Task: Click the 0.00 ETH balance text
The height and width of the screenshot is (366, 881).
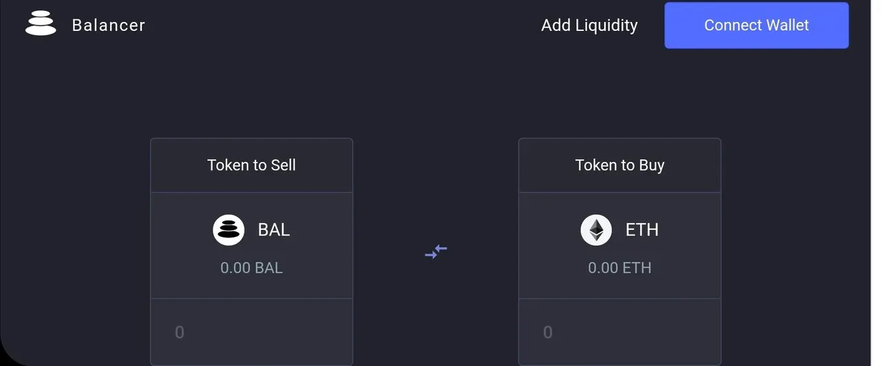Action: [x=619, y=268]
